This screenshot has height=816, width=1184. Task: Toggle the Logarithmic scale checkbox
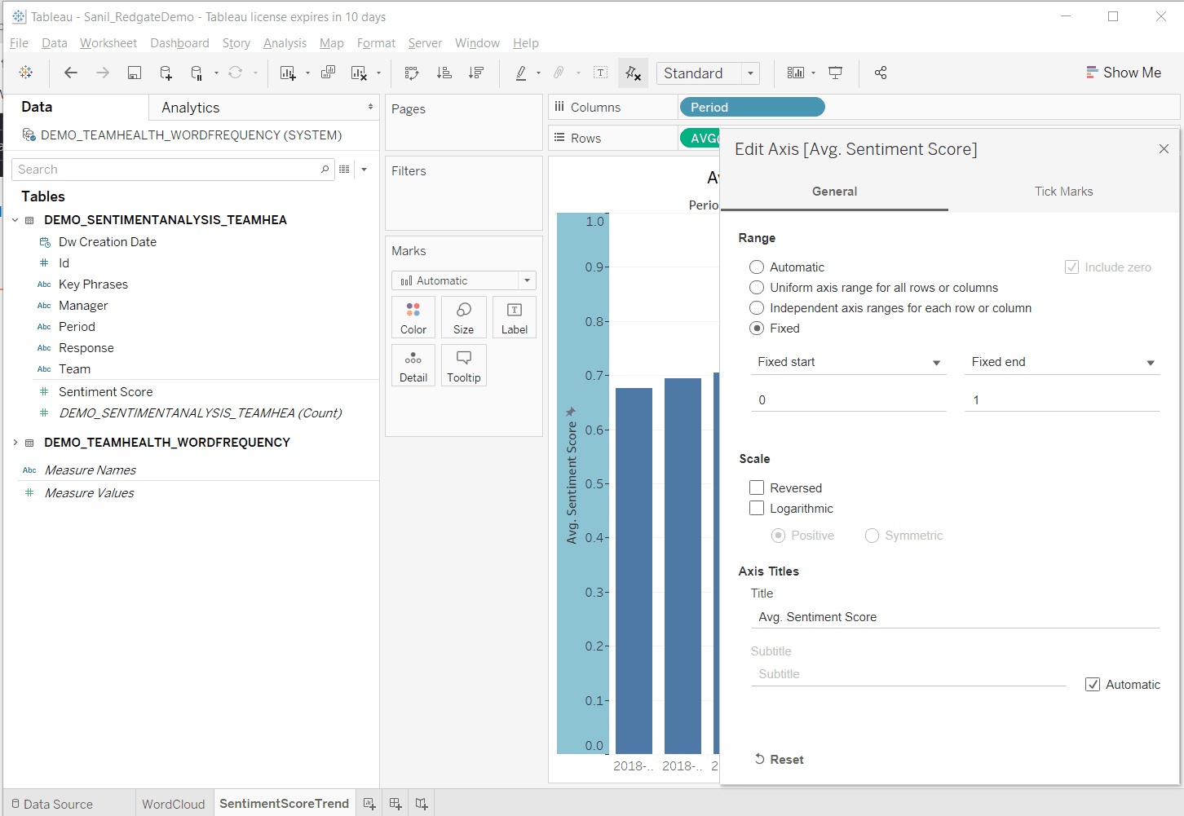pos(757,509)
